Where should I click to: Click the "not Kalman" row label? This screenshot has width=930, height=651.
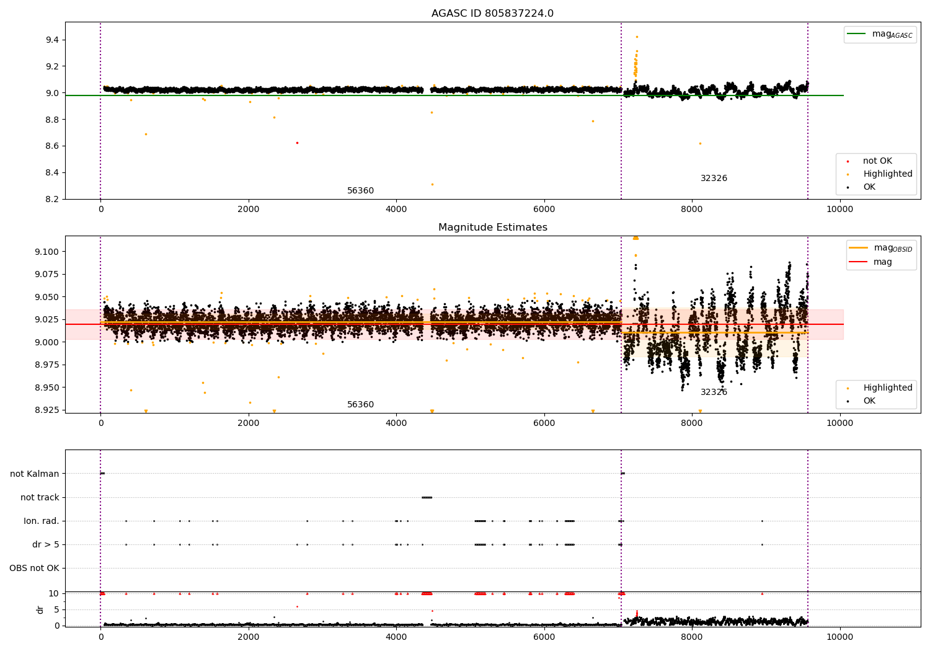35,474
